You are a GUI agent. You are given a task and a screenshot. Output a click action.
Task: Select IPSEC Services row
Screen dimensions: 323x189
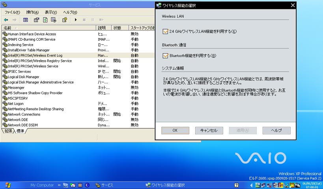click(78, 71)
